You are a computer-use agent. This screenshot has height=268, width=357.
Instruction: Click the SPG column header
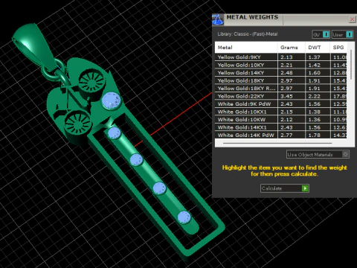tap(338, 48)
